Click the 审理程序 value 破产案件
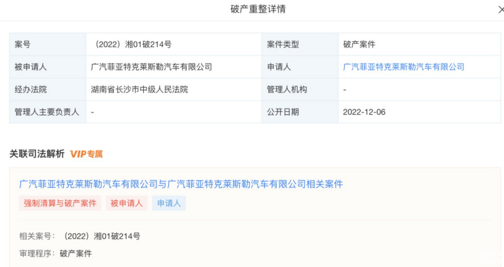This screenshot has height=267, width=504. click(x=76, y=253)
